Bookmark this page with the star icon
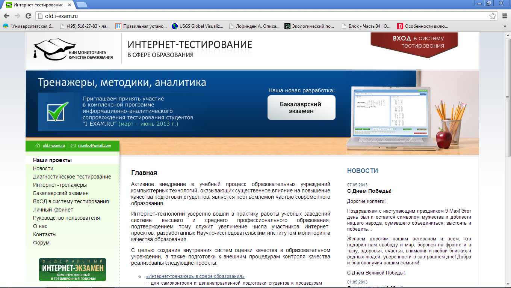Screen dimensions: 511x288 tap(493, 16)
